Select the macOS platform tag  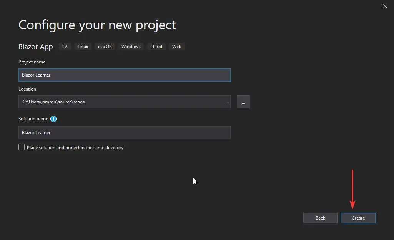tap(105, 46)
